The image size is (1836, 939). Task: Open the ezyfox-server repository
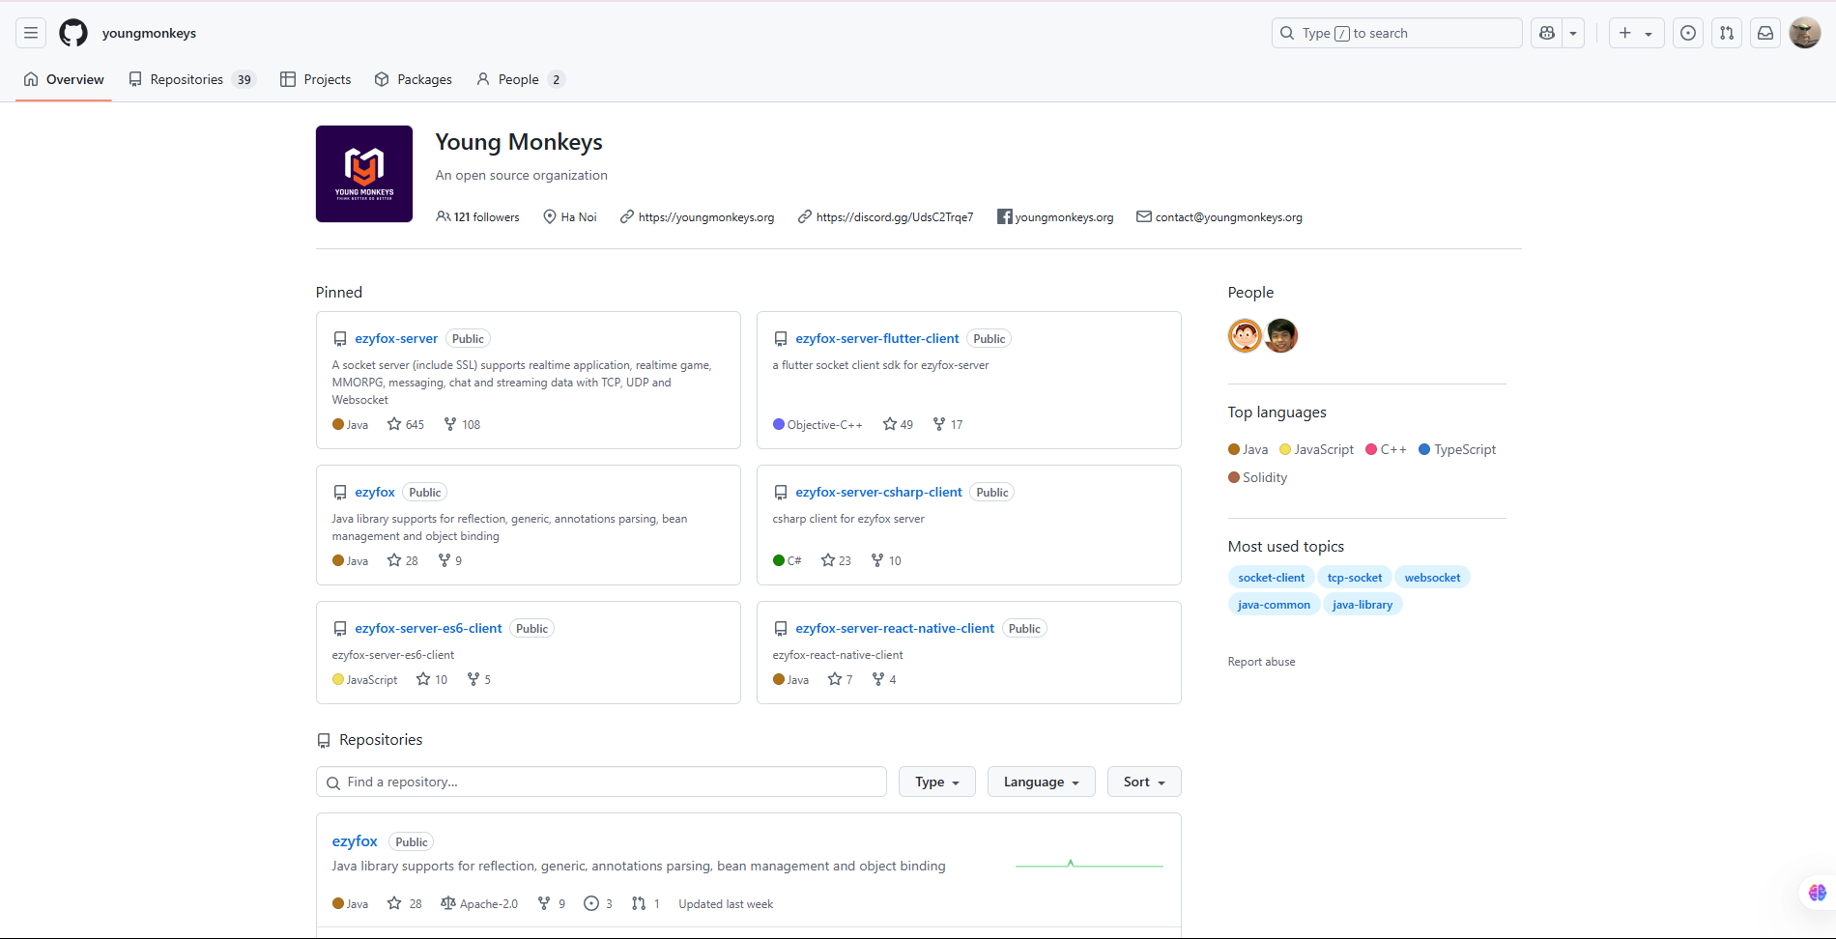pyautogui.click(x=396, y=338)
